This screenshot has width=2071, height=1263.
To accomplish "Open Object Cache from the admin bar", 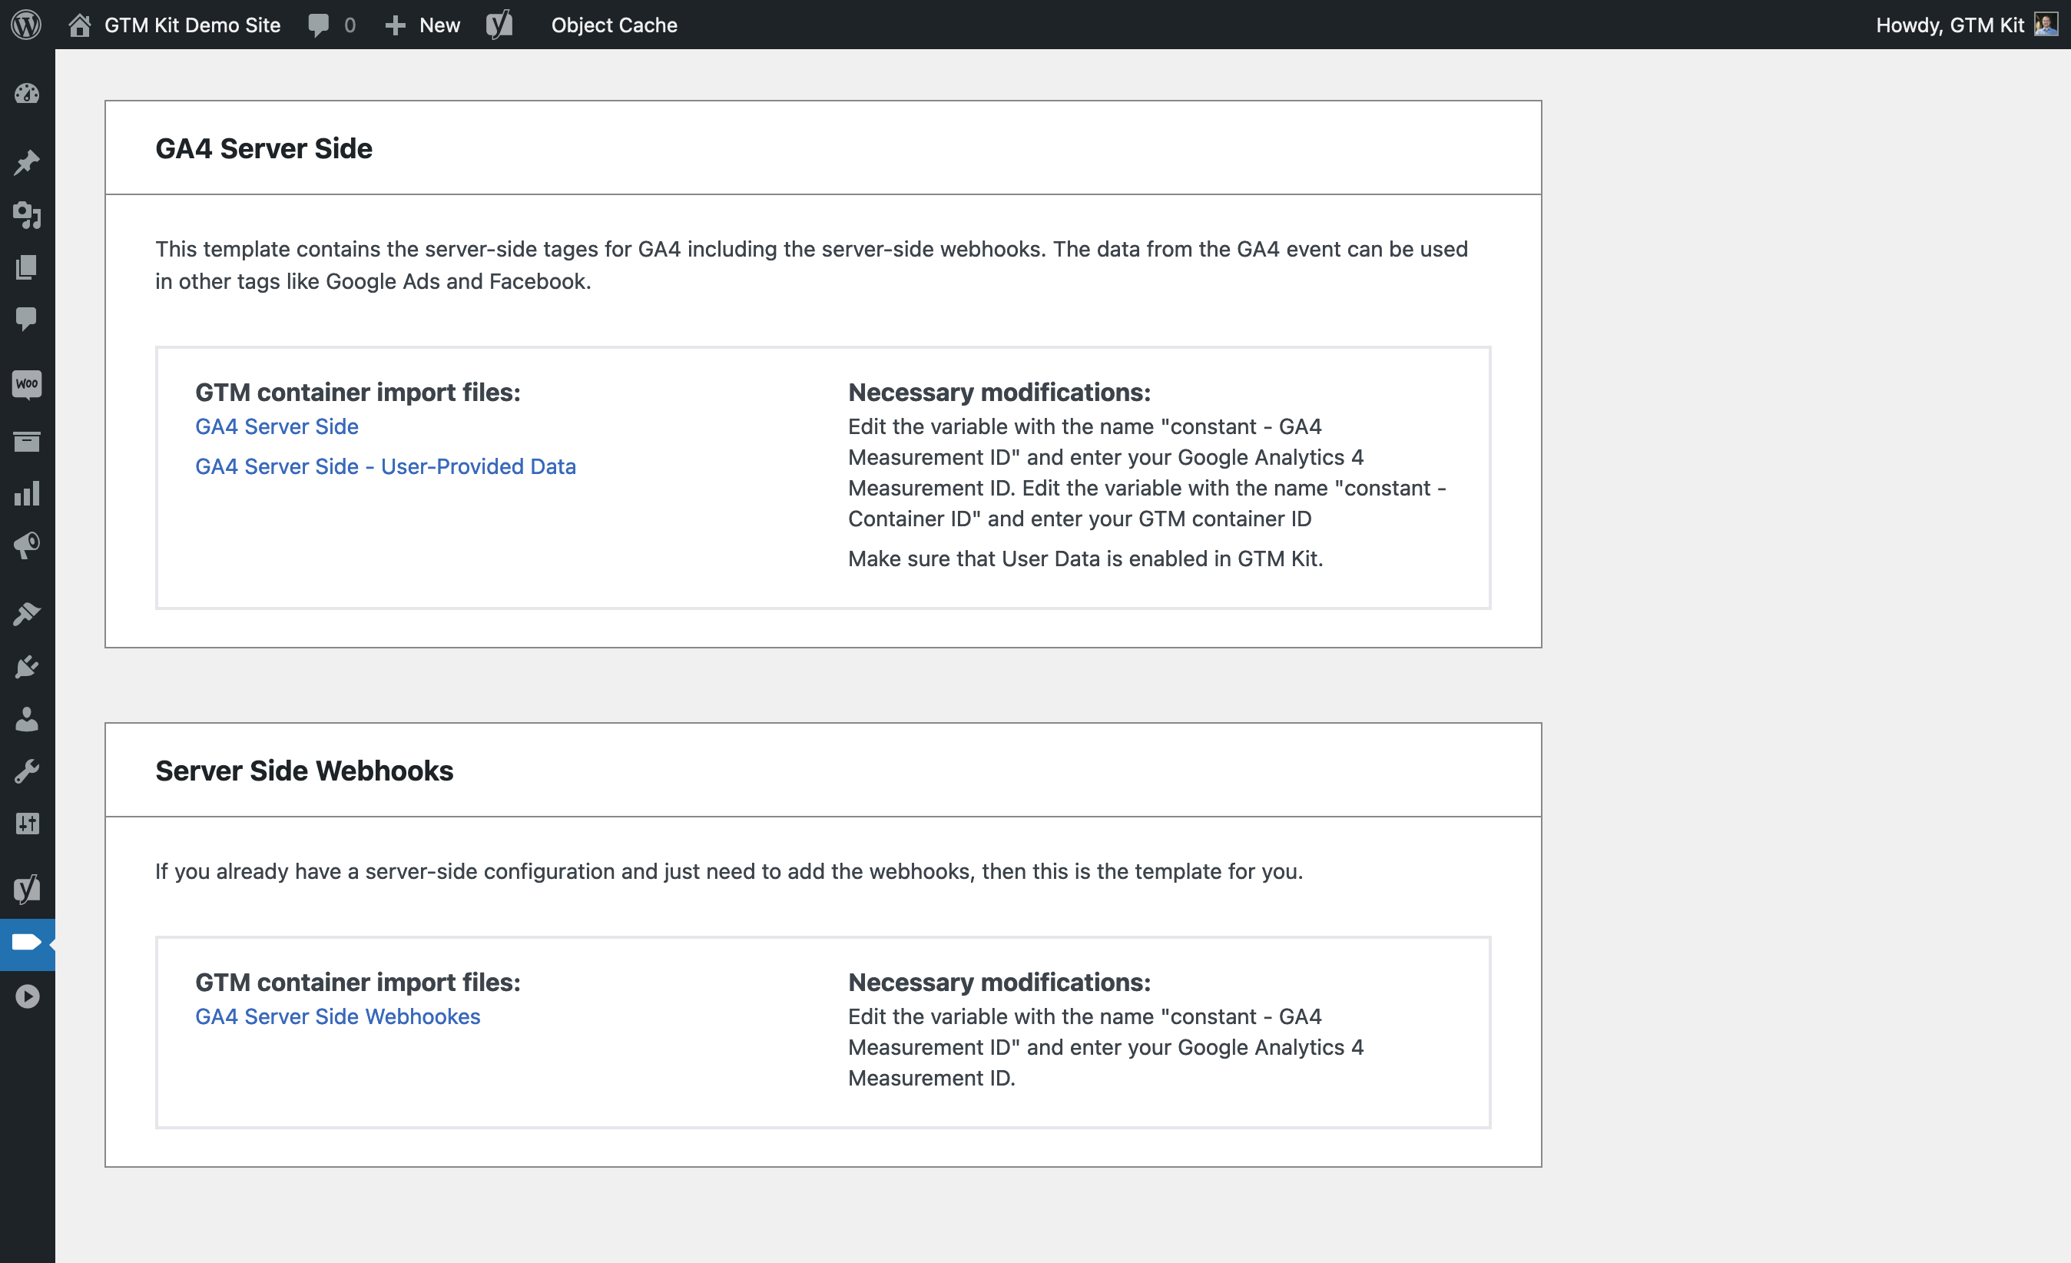I will point(614,25).
